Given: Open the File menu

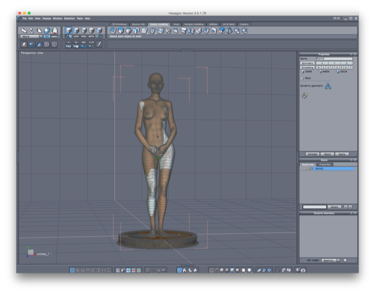Looking at the screenshot, I should pos(24,18).
